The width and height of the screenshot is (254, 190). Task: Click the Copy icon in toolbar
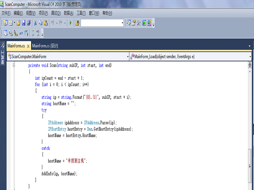[41, 23]
